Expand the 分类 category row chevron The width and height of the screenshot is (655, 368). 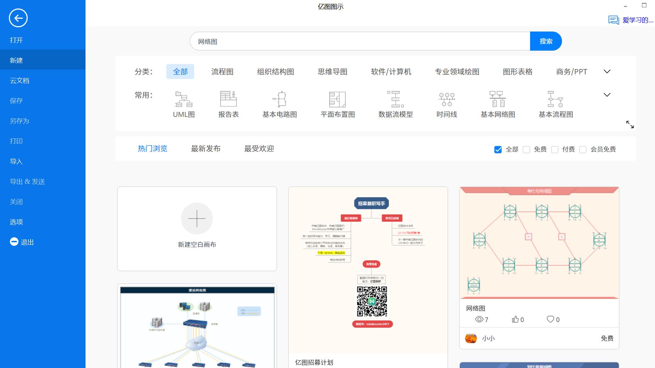(x=607, y=71)
